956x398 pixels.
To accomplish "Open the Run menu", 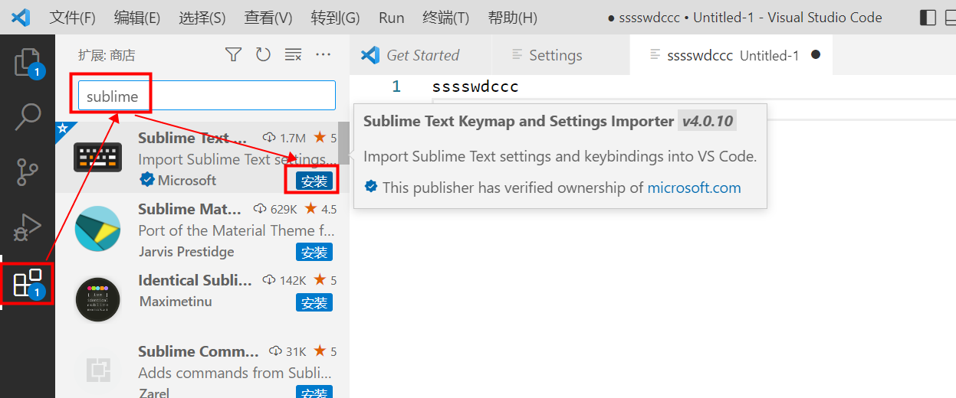I will (x=392, y=18).
